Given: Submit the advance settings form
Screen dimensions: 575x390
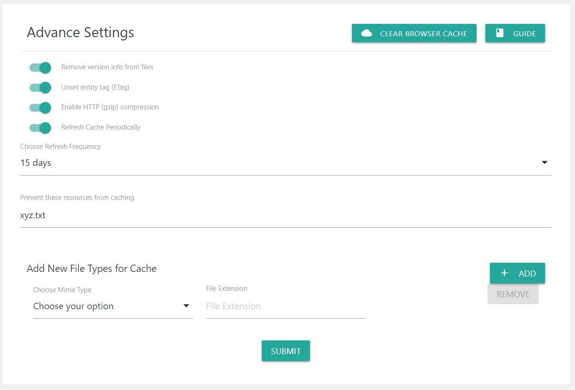Looking at the screenshot, I should click(x=286, y=351).
